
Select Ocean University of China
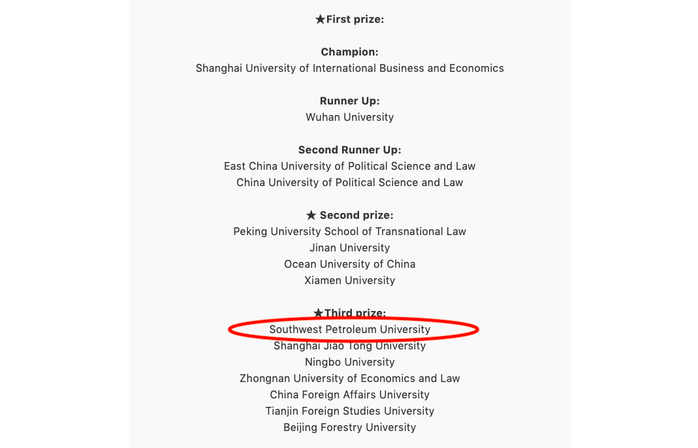coord(349,264)
